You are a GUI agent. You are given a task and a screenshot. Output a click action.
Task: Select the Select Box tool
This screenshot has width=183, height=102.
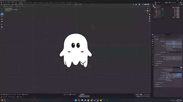(x=2, y=9)
